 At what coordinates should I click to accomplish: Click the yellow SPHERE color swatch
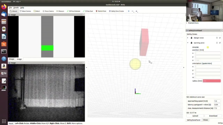point(208,47)
